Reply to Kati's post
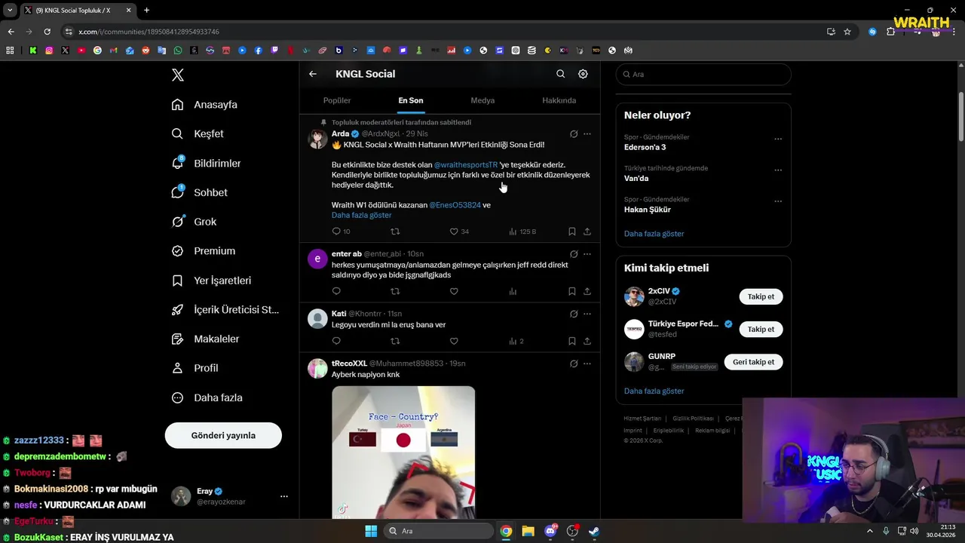The image size is (965, 543). click(336, 341)
